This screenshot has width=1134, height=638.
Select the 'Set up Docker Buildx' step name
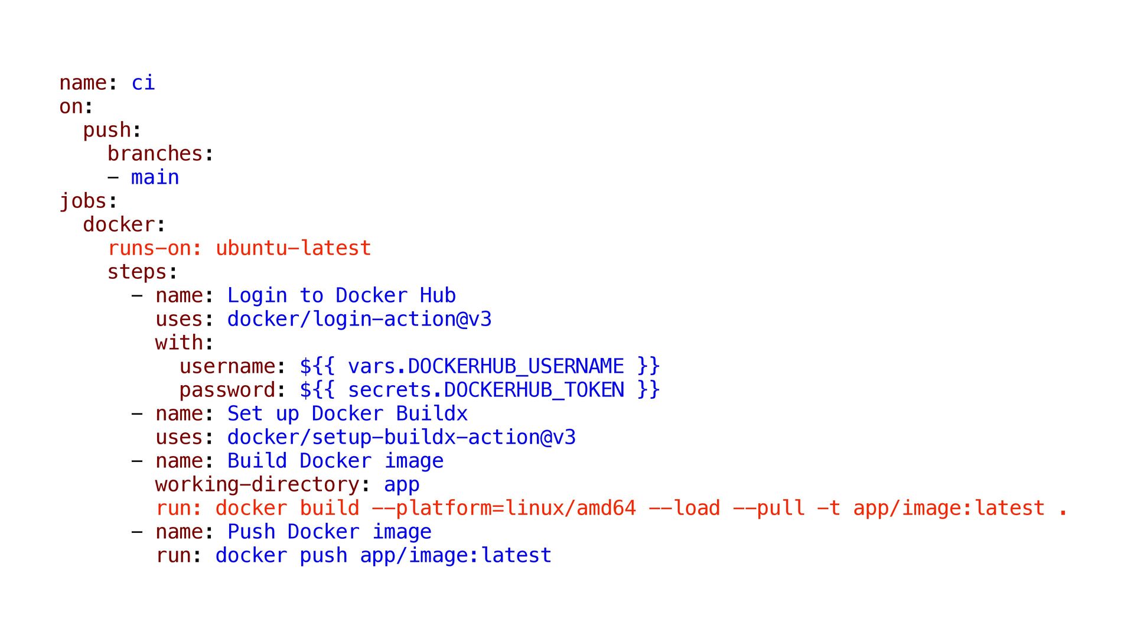pos(347,414)
